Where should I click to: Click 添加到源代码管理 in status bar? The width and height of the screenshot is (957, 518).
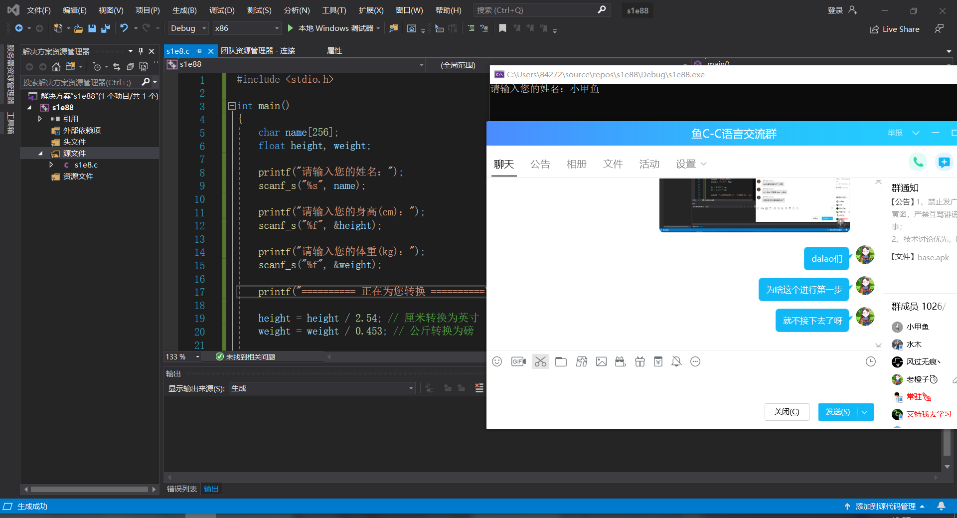(885, 506)
